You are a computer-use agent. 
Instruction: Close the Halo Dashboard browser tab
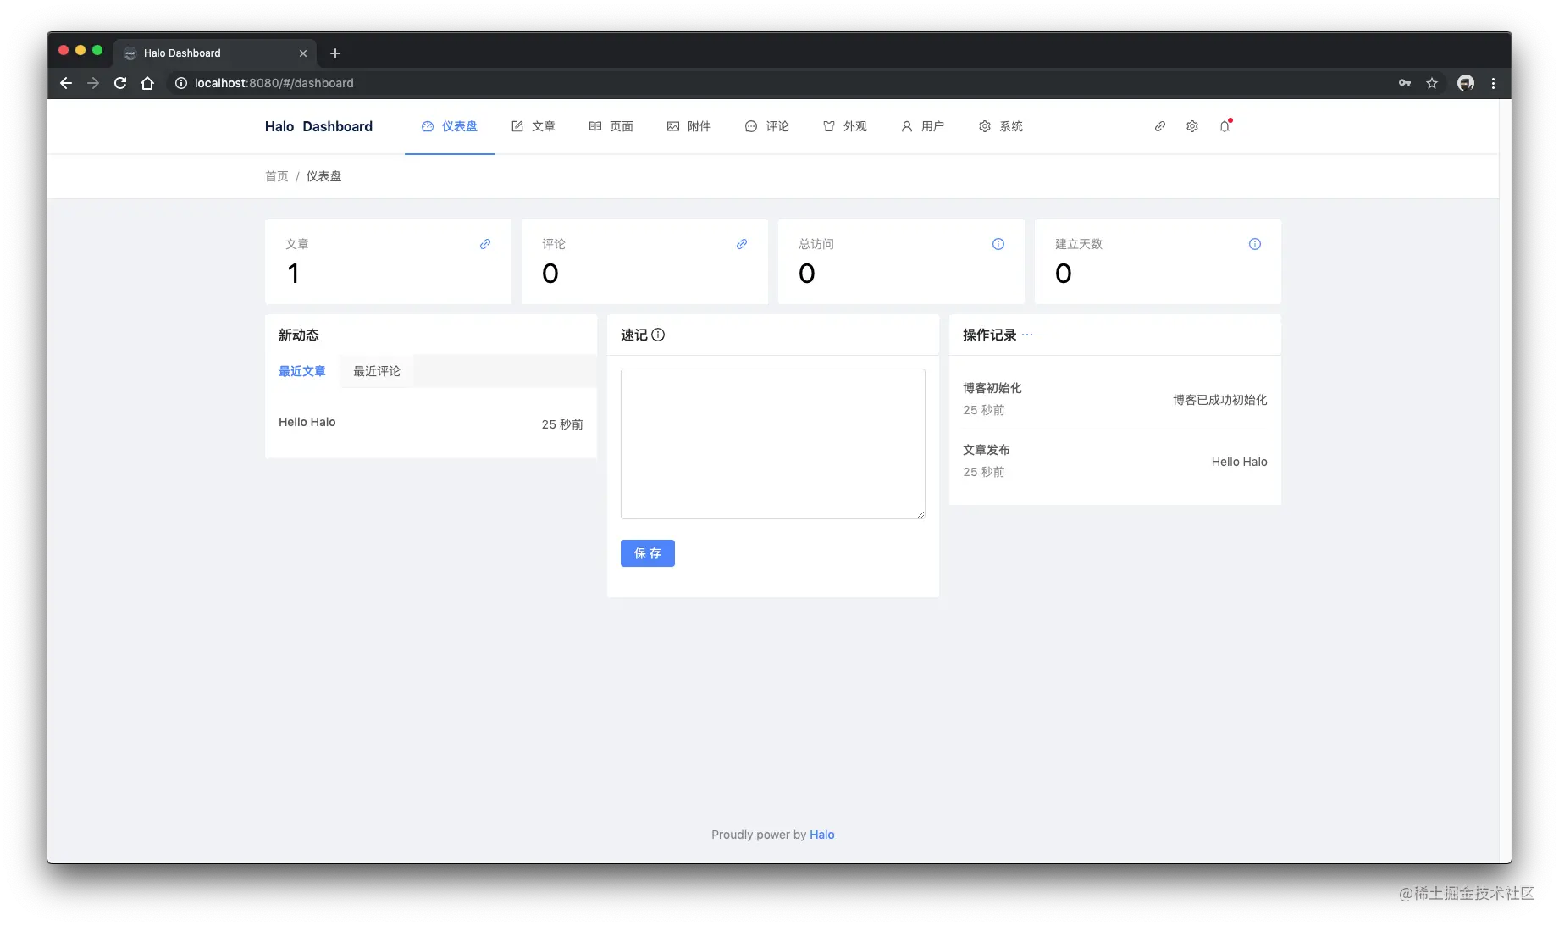click(x=303, y=53)
